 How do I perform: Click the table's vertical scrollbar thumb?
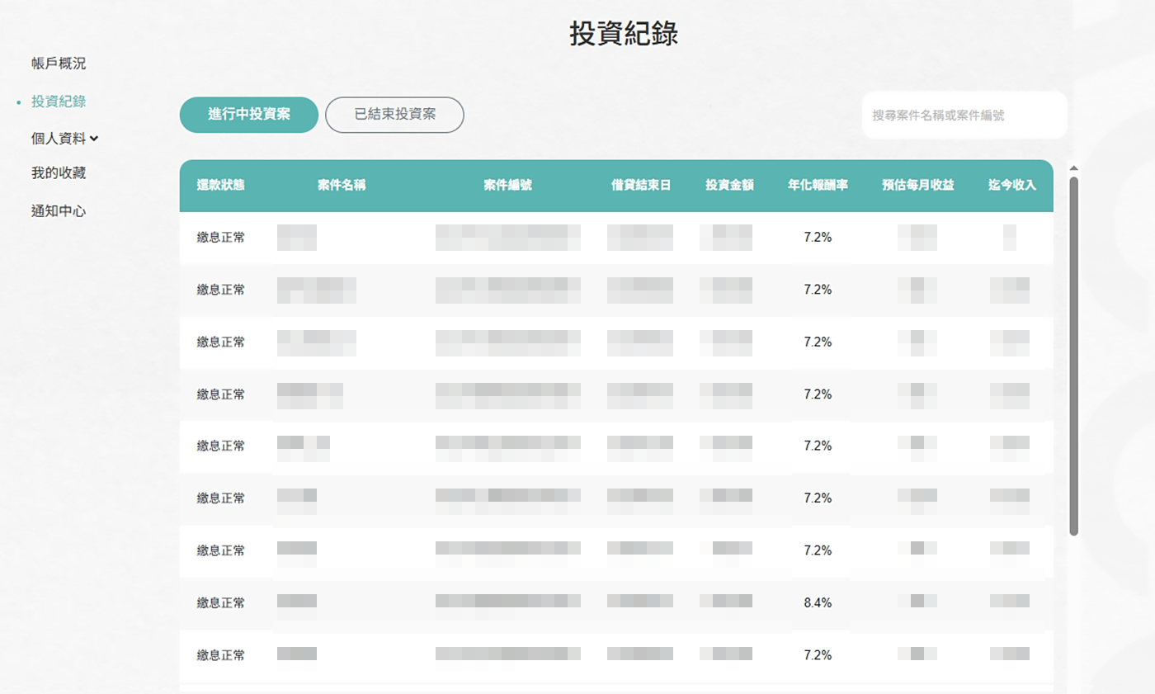(1073, 356)
